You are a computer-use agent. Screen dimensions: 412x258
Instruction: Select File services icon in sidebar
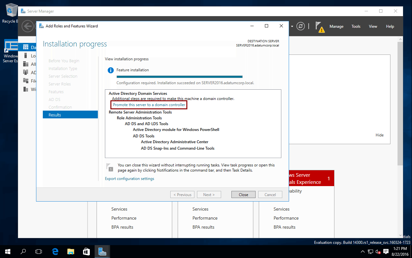[26, 81]
